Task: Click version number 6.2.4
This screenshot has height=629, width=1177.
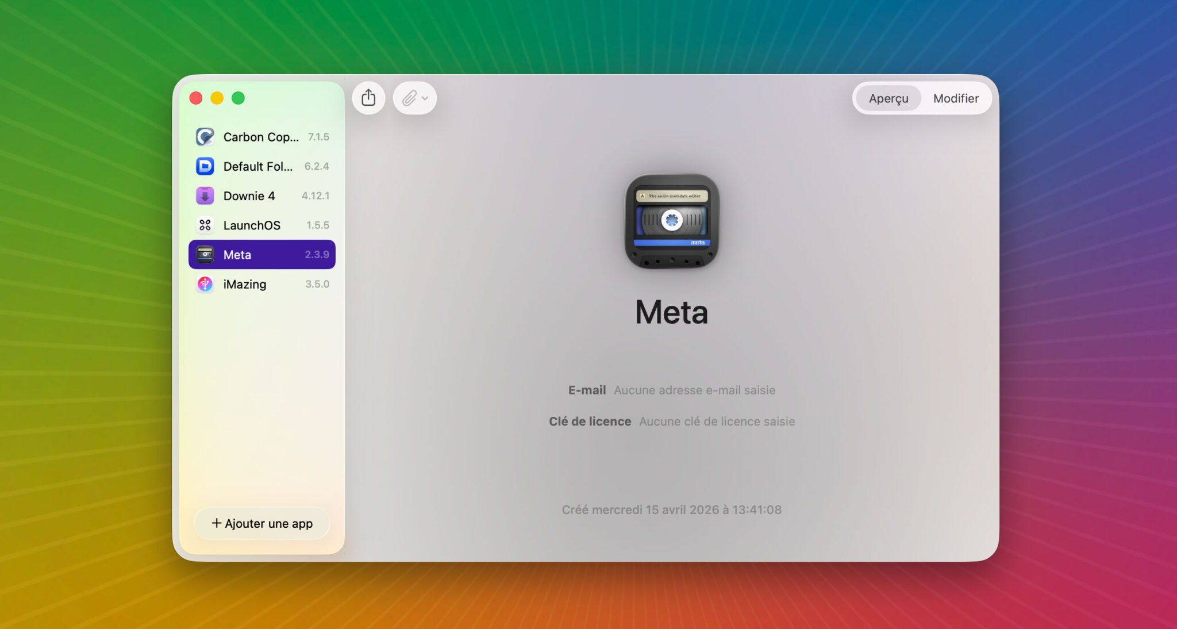Action: [317, 166]
